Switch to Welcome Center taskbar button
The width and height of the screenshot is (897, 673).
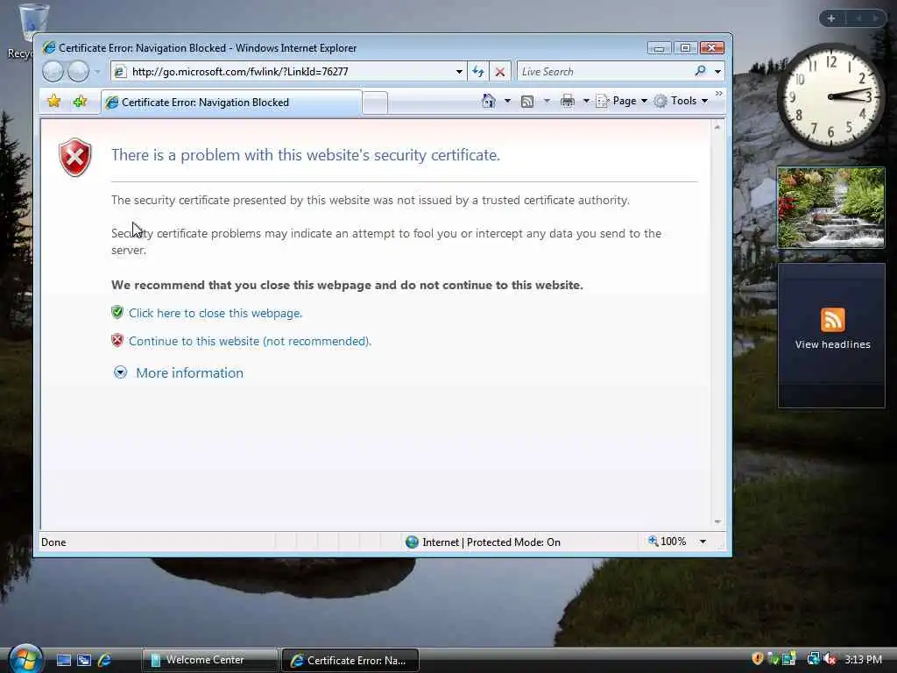pos(210,660)
